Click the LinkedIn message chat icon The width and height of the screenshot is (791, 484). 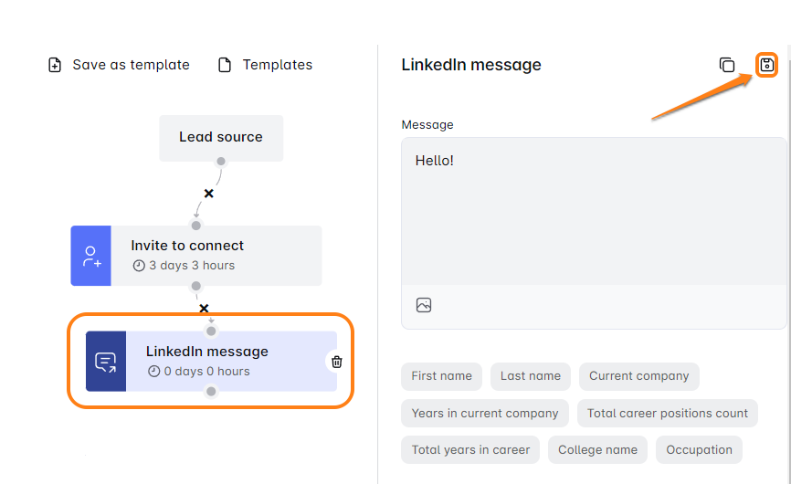click(x=106, y=362)
